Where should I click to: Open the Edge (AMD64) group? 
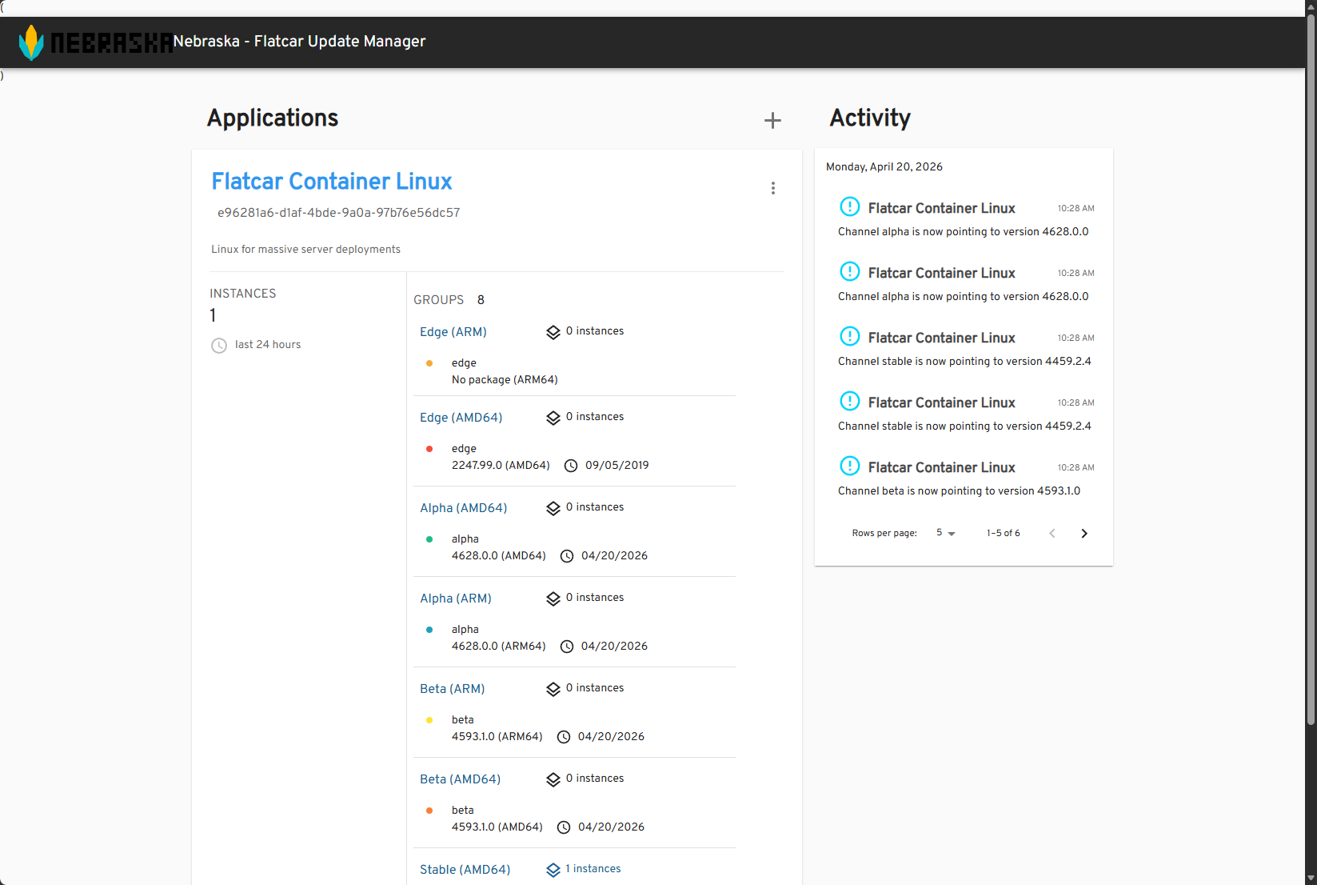point(461,418)
